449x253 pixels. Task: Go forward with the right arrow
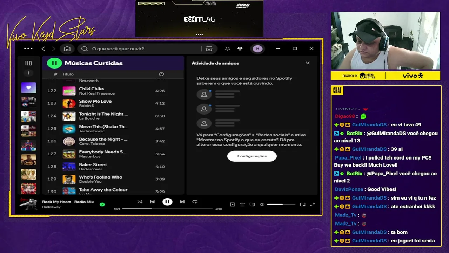[x=53, y=49]
